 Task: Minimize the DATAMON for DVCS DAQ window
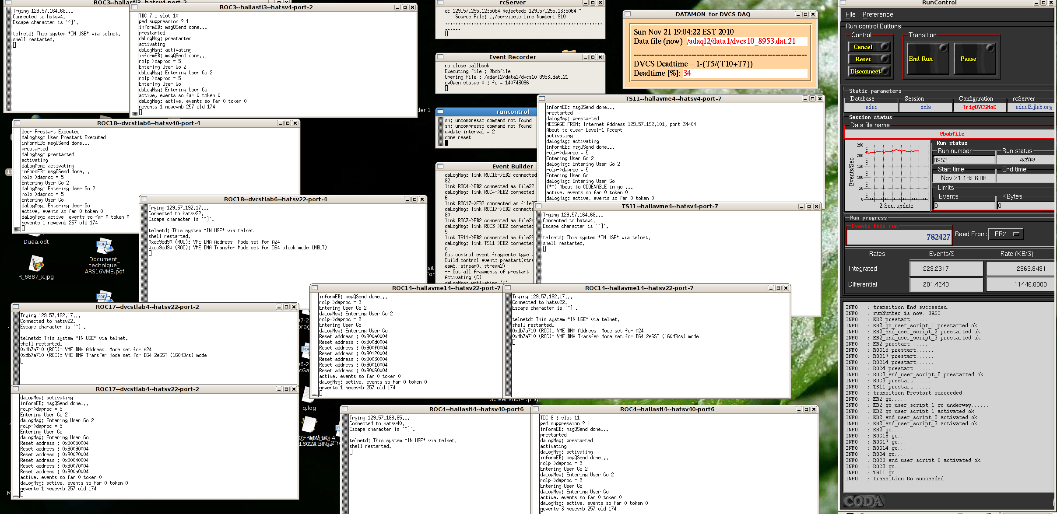point(797,14)
